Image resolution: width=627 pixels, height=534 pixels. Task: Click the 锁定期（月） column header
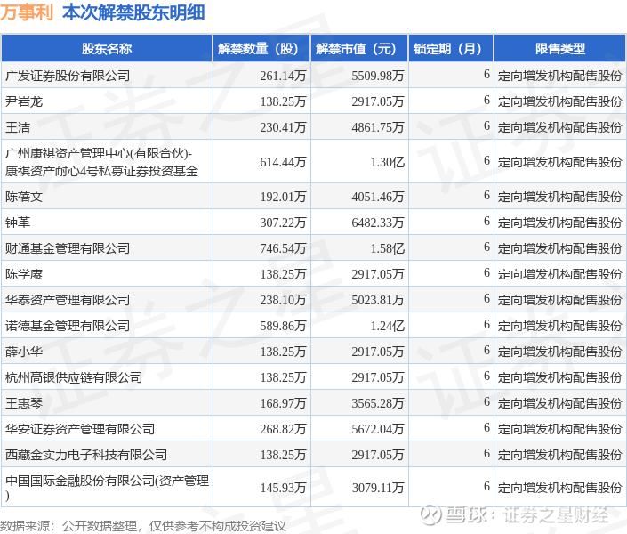coord(451,48)
